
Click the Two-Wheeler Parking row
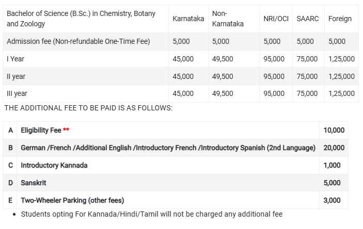coord(72,200)
